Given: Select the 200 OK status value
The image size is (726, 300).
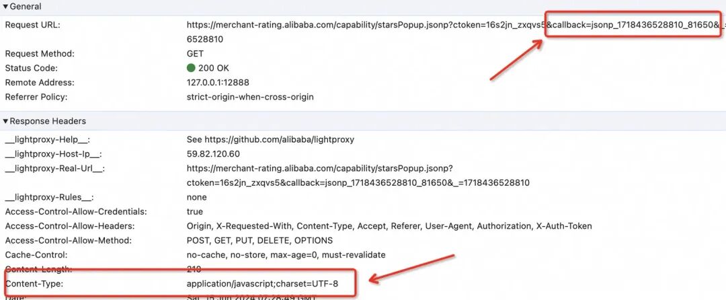Looking at the screenshot, I should click(x=214, y=68).
